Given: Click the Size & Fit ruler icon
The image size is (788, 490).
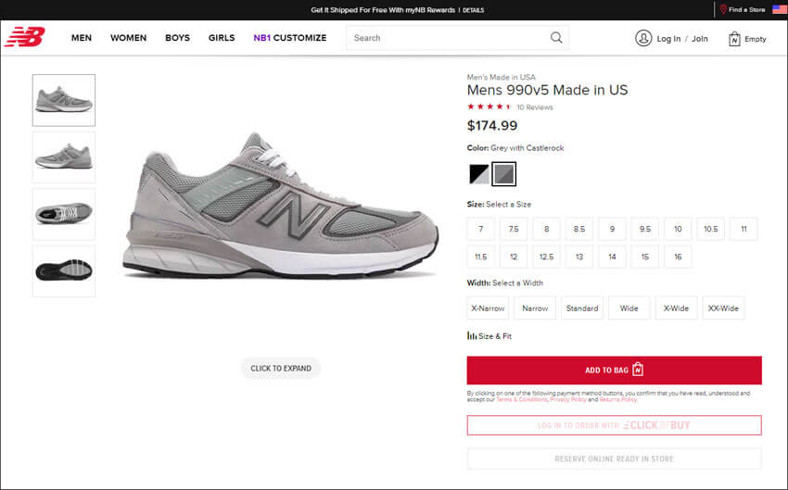Looking at the screenshot, I should [x=472, y=336].
